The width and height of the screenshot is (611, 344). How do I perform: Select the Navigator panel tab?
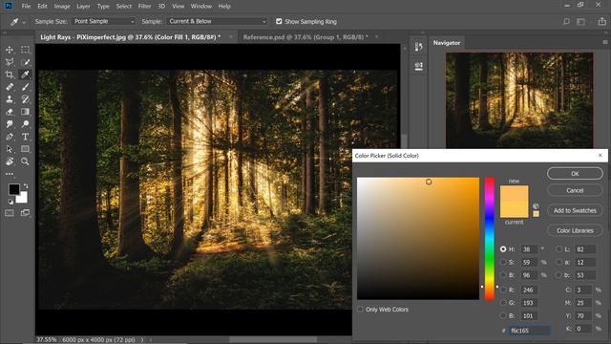tap(447, 43)
